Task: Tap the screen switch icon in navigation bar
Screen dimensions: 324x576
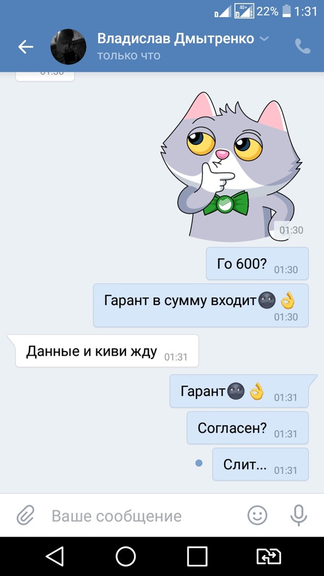Action: pyautogui.click(x=268, y=556)
